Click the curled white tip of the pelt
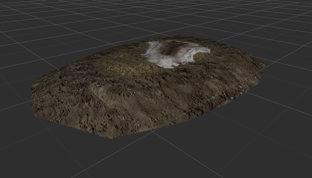Screen dimensions: 312x178 tap(205, 50)
